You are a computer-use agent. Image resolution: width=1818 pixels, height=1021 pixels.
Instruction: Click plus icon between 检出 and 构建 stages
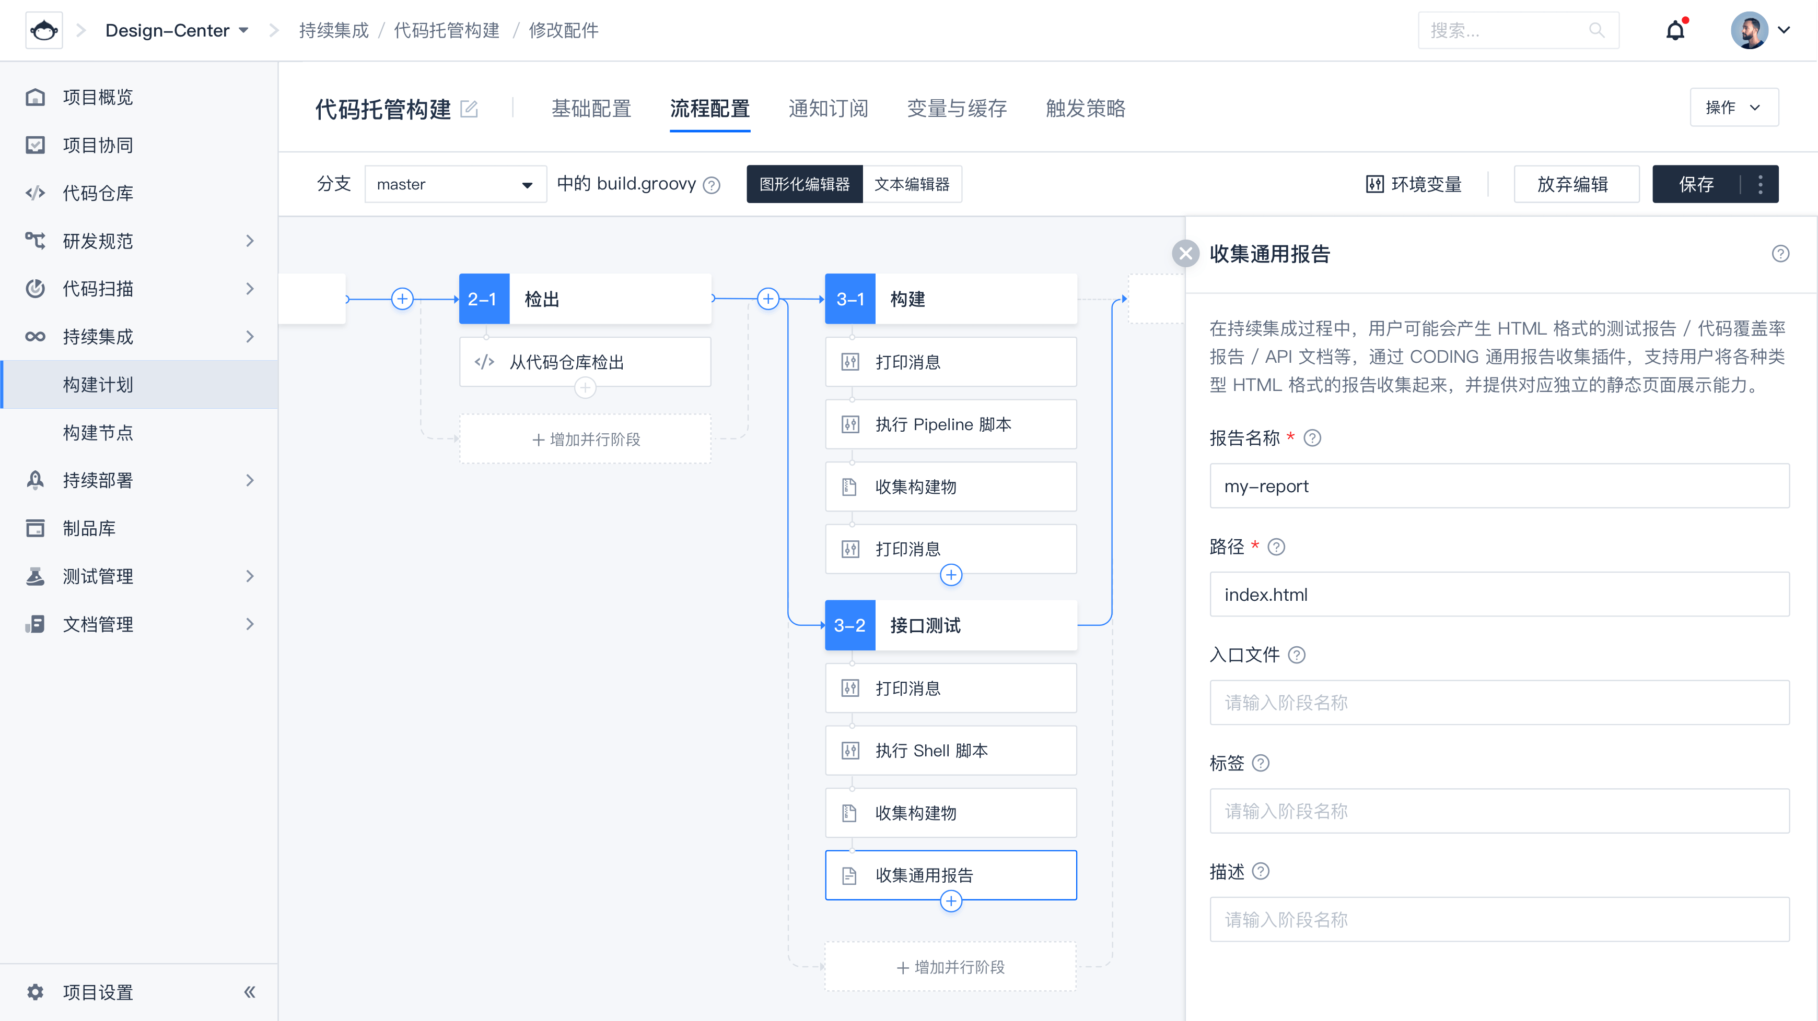pos(768,298)
